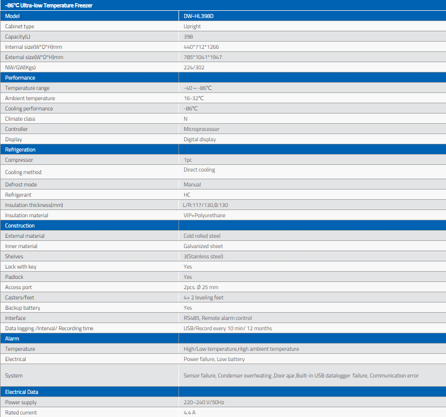This screenshot has height=417, width=446.
Task: Click the Refrigeration section header
Action: click(21, 149)
